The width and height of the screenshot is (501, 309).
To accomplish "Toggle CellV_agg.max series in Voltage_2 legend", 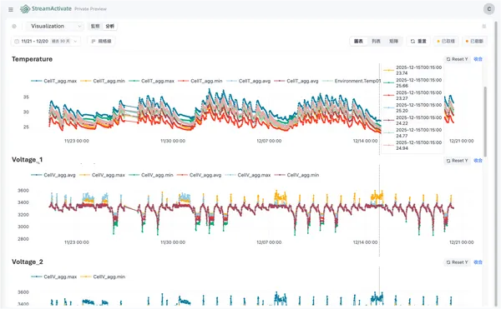I will [x=53, y=277].
